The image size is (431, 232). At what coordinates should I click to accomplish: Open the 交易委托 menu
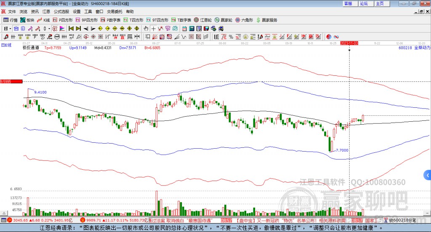tap(115, 11)
